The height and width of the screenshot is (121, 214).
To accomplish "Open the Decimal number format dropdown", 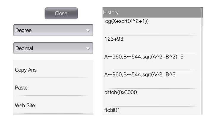I will point(53,48).
